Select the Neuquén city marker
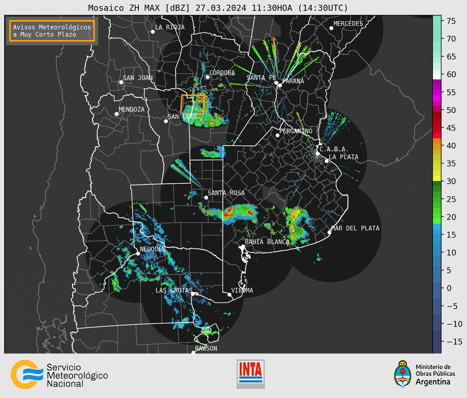Image resolution: width=467 pixels, height=398 pixels. pos(138,254)
